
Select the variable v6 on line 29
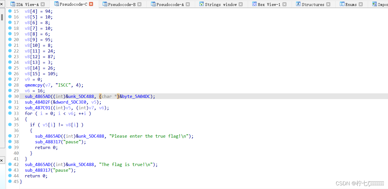[27, 91]
